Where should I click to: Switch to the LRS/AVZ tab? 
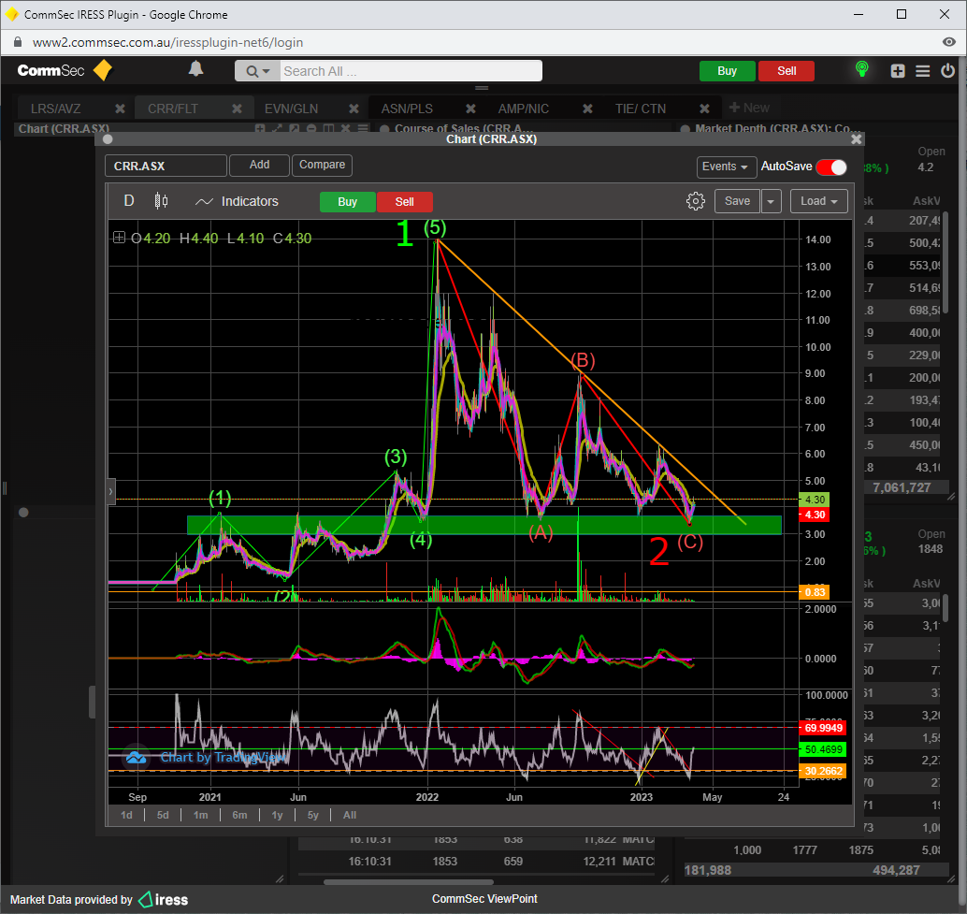[55, 109]
